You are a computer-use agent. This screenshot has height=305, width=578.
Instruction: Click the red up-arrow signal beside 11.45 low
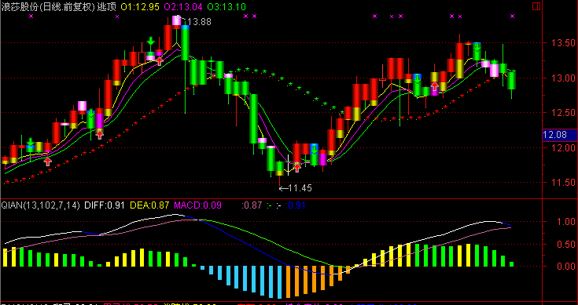click(297, 168)
